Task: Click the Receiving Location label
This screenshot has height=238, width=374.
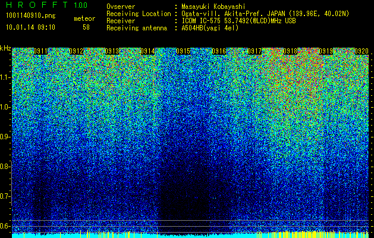Action: (139, 14)
